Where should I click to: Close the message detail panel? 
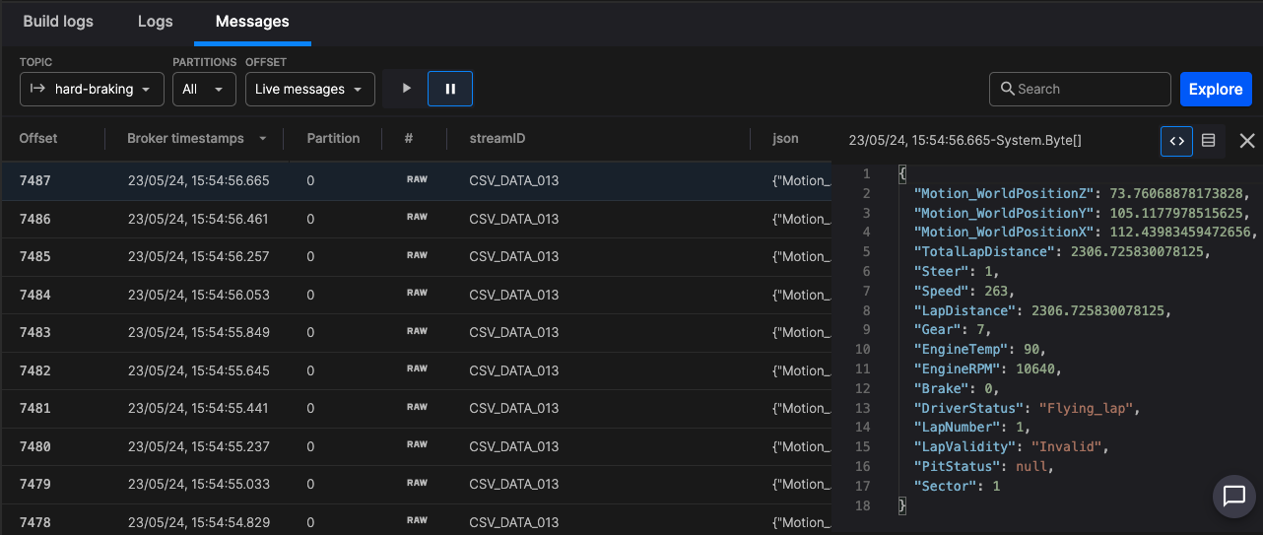[x=1246, y=141]
